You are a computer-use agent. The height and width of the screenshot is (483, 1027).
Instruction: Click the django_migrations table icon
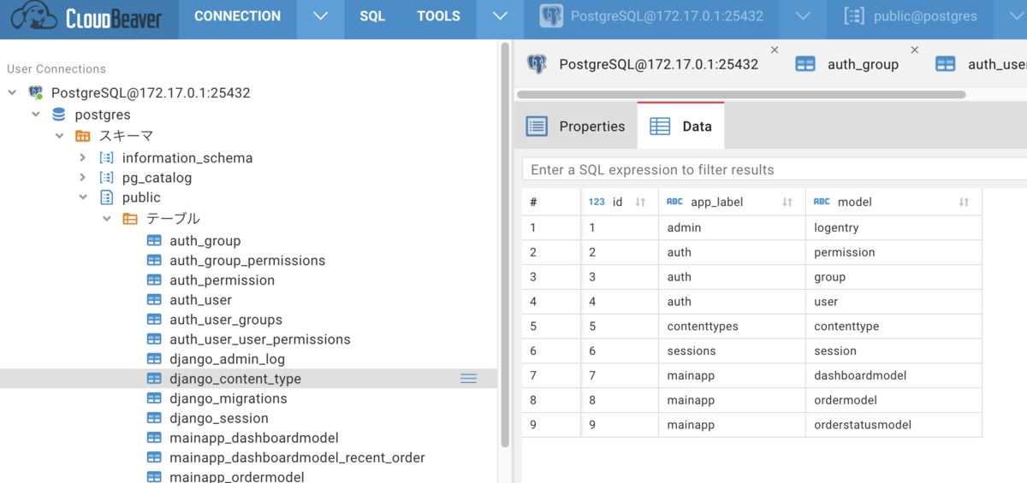(154, 398)
